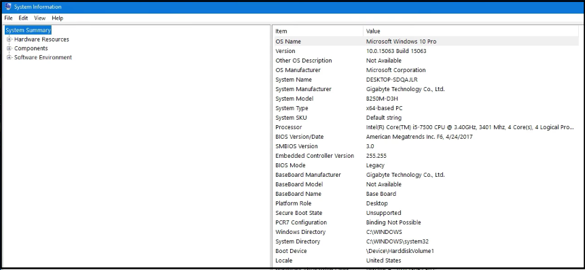585x270 pixels.
Task: Select the Hardware Resources label
Action: (41, 39)
